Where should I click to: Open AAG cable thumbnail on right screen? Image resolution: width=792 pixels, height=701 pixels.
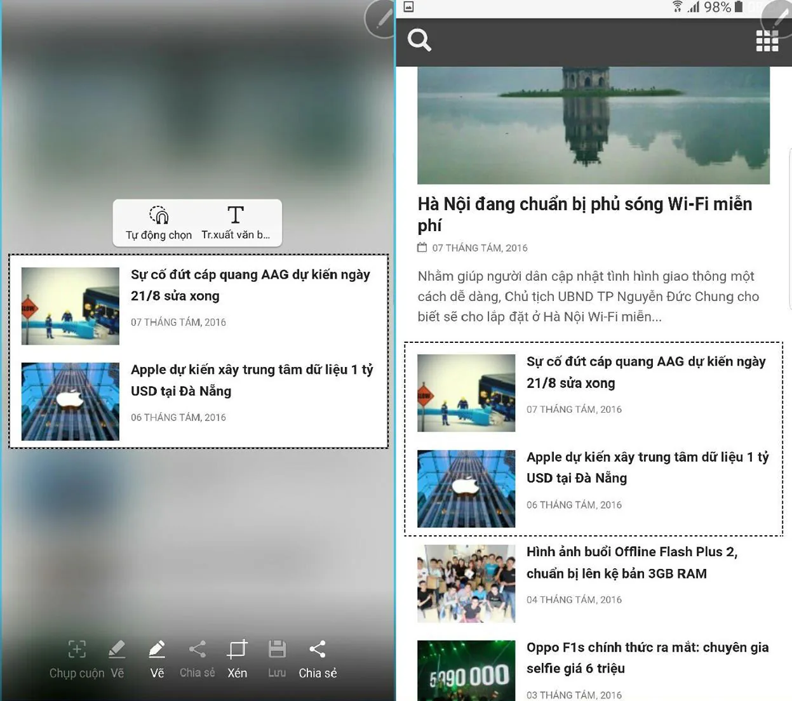coord(466,393)
